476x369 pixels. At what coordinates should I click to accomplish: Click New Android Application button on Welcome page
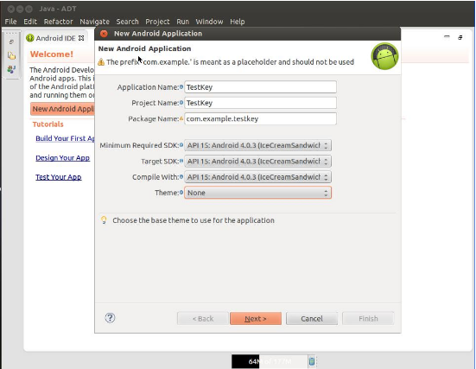[x=62, y=109]
